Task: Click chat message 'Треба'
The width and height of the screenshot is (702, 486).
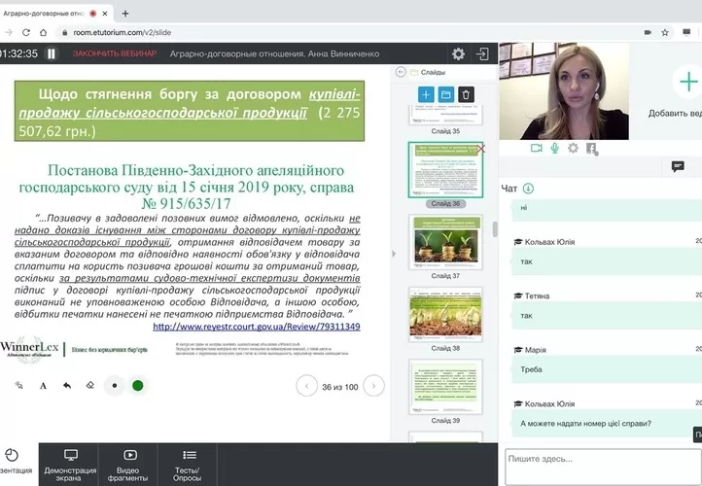Action: pyautogui.click(x=531, y=369)
